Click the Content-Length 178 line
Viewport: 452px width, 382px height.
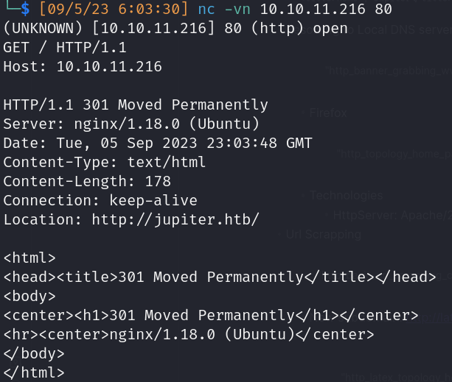87,181
